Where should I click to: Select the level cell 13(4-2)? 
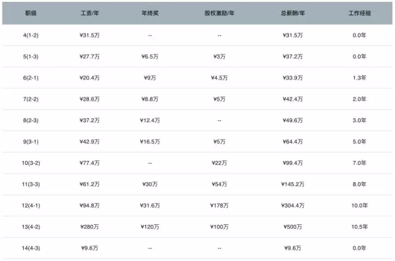(31, 227)
